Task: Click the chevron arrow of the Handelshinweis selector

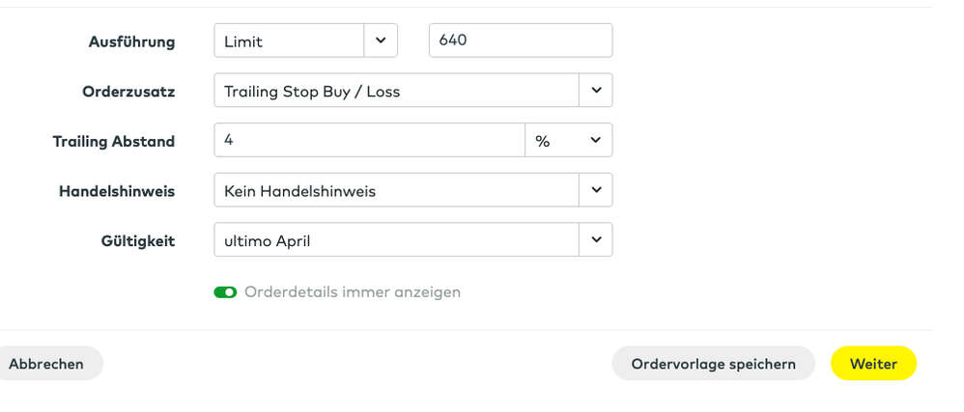Action: 595,190
